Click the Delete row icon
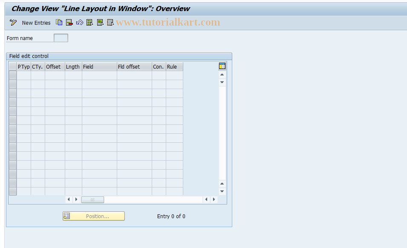 click(x=69, y=23)
